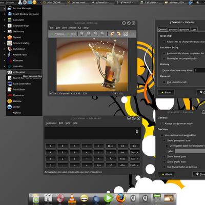This screenshot has height=205, width=205.
Task: Click About in gTweakUI Nautilus window
Action: (167, 174)
